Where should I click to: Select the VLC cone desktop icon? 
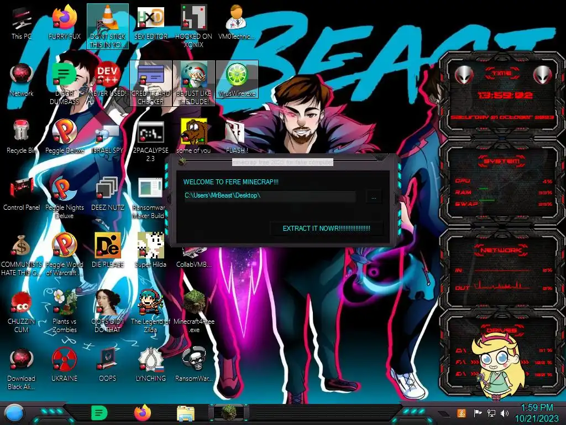tap(108, 26)
